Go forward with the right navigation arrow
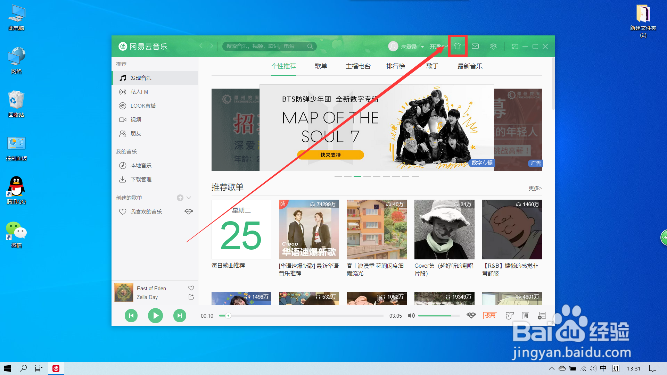 pyautogui.click(x=212, y=46)
